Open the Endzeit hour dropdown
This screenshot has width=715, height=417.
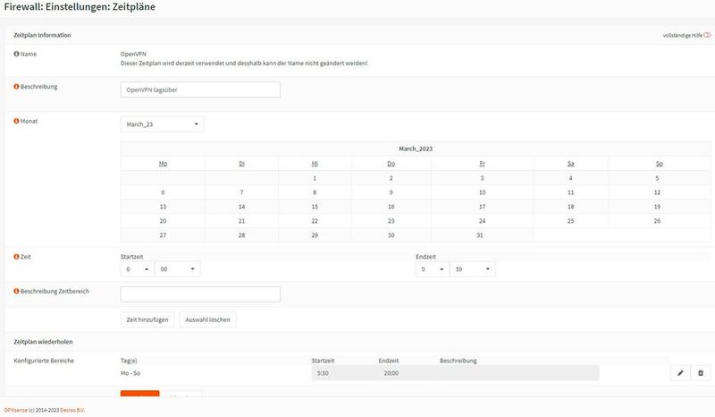coord(433,269)
